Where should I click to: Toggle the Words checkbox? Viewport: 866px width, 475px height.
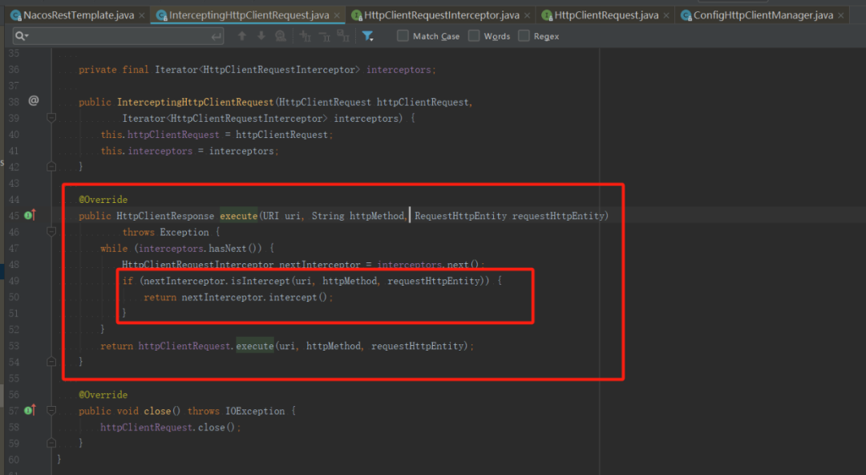pyautogui.click(x=474, y=36)
